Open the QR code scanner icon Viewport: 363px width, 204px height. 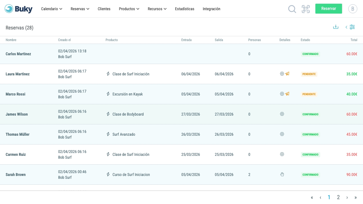coord(306,9)
